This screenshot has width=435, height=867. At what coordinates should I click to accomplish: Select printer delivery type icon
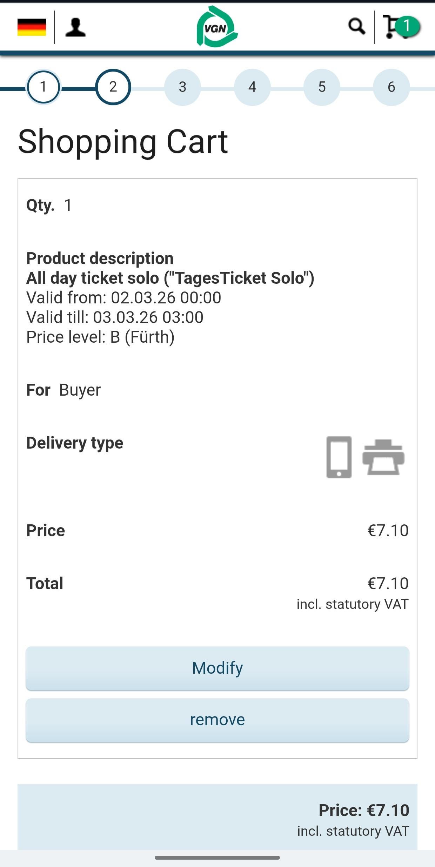point(383,457)
